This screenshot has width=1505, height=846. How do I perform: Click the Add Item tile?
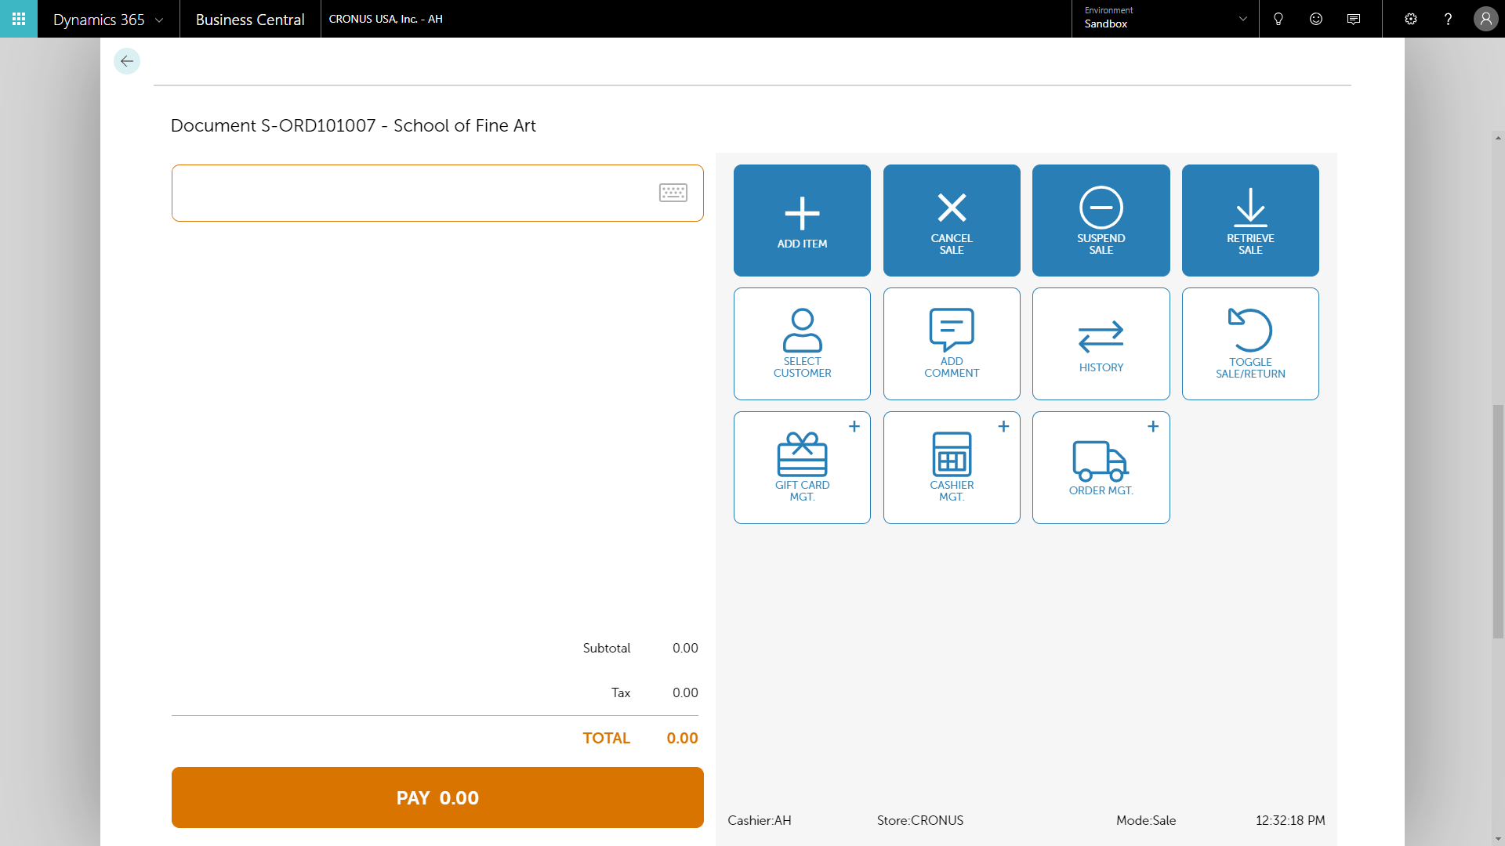[x=802, y=220]
